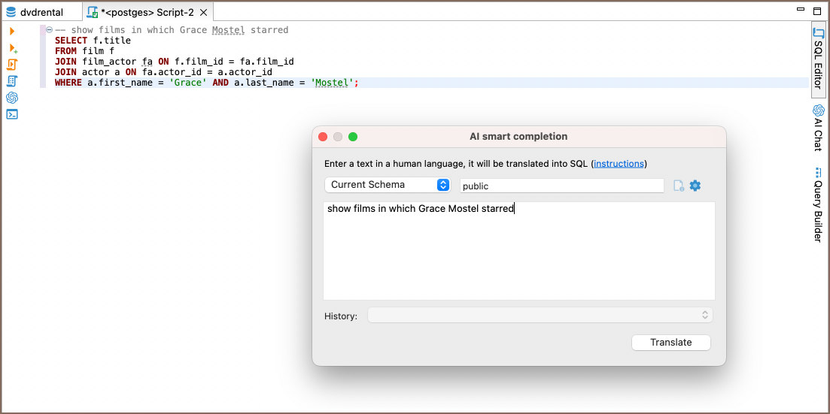
Task: Open the SQL terminal console icon
Action: point(12,114)
